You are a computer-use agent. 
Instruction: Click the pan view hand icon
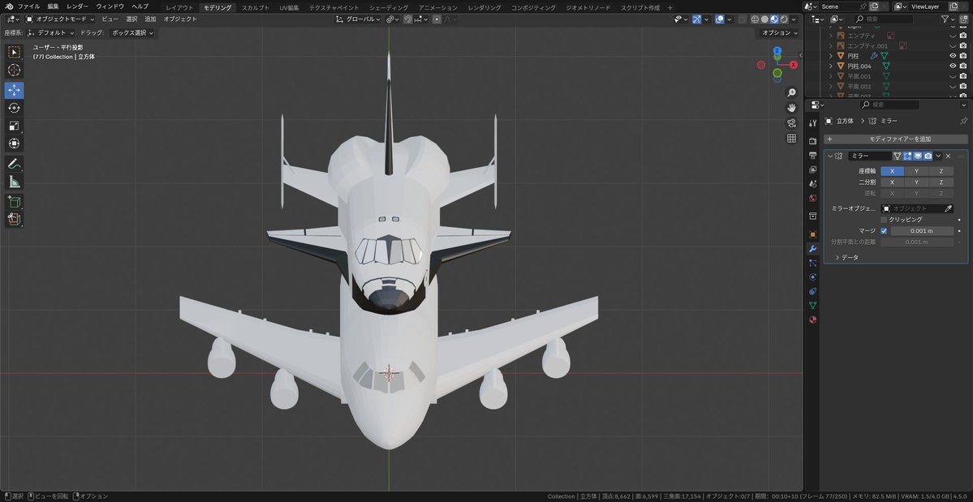(x=791, y=108)
